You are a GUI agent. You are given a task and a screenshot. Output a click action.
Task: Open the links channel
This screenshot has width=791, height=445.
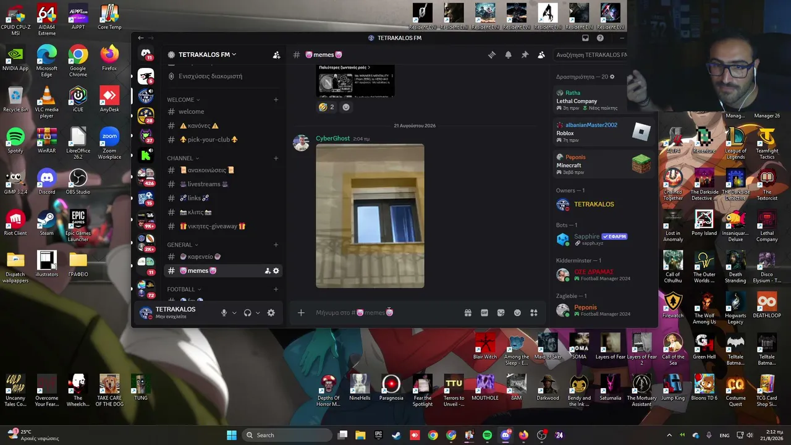[222, 198]
